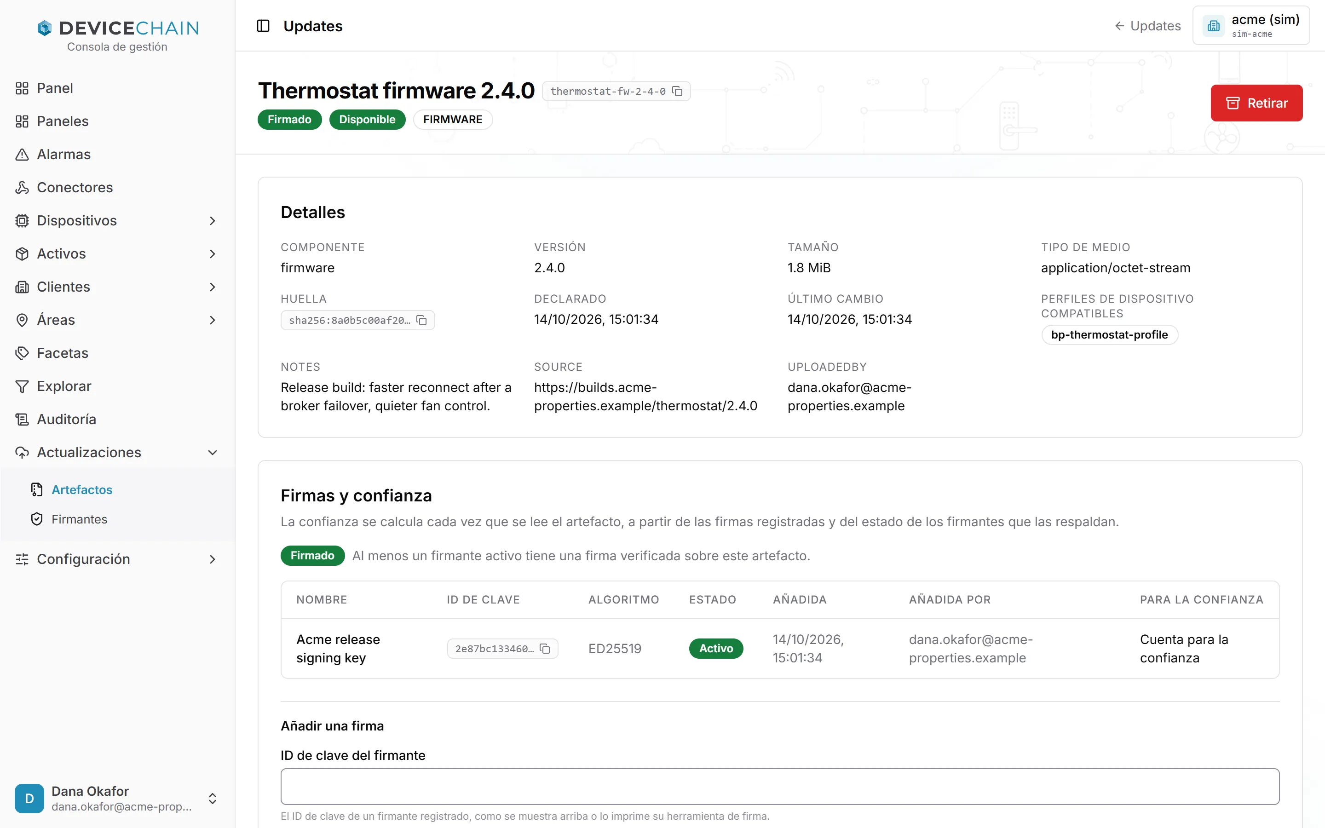Click the acme tenant building icon
The height and width of the screenshot is (828, 1325).
1213,26
